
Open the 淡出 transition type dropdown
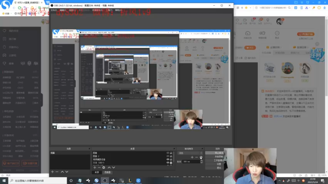tap(190, 153)
